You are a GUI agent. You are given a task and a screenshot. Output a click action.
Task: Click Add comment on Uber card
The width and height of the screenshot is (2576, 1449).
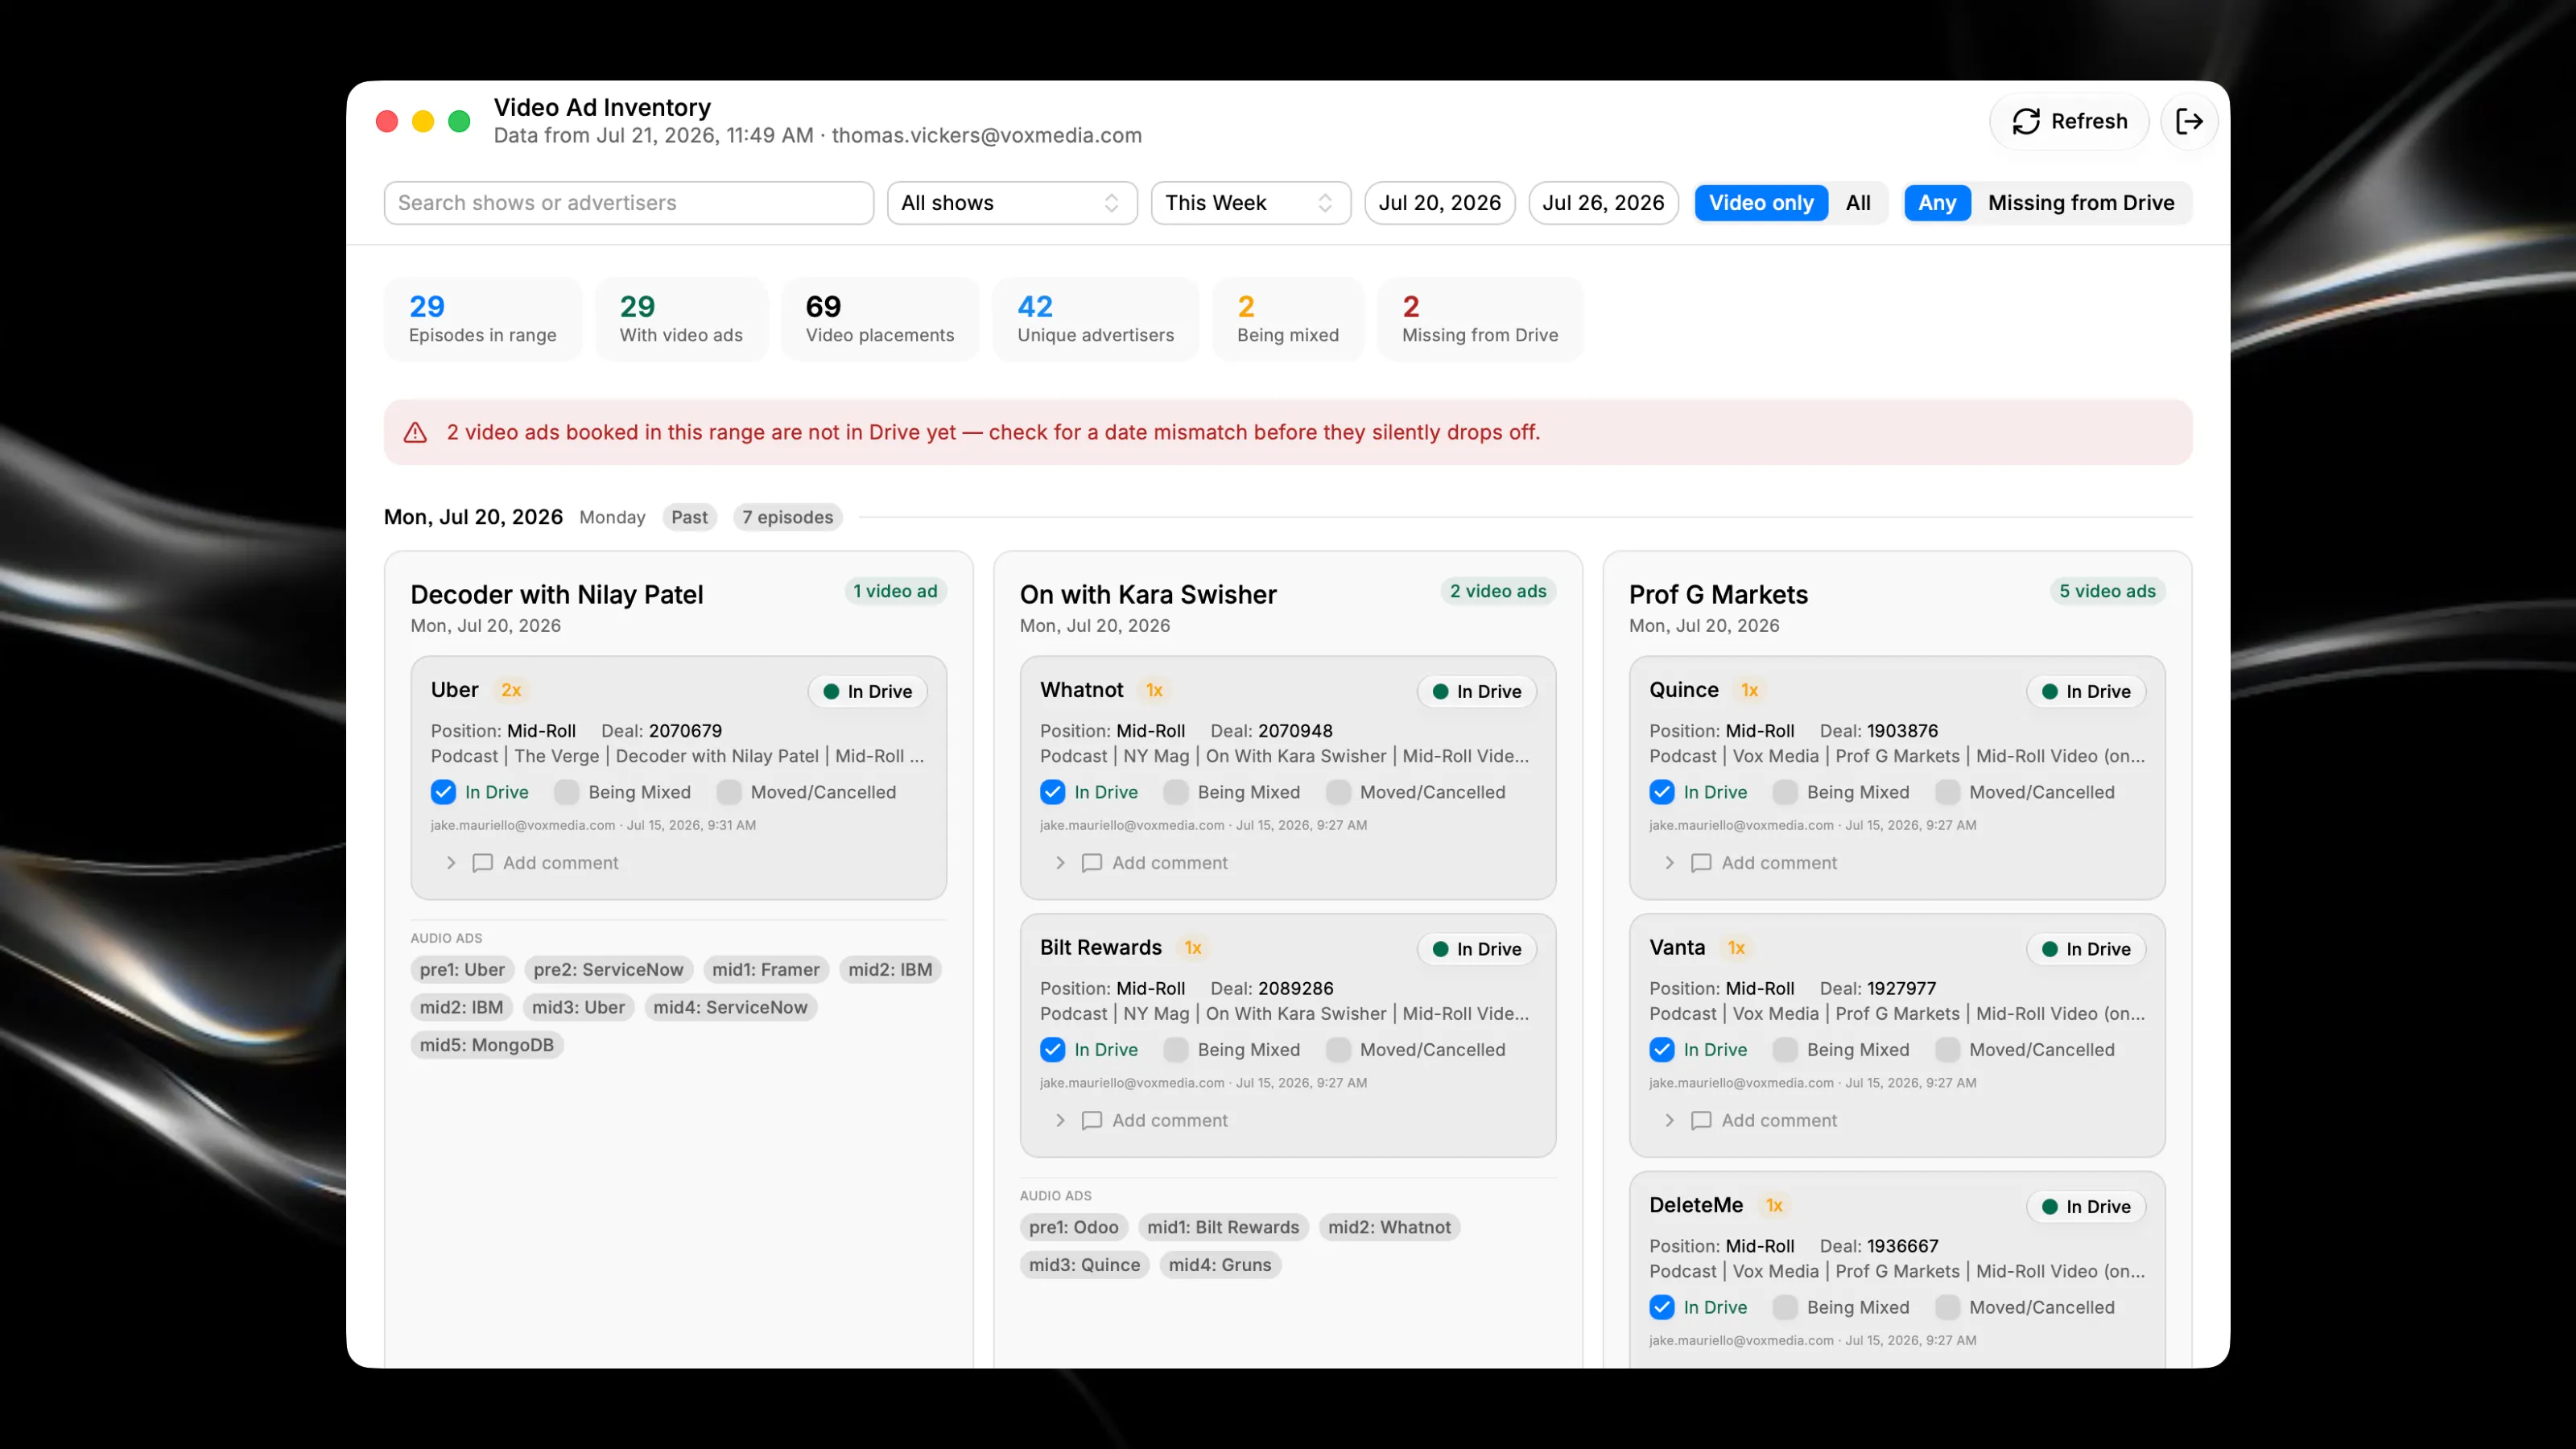click(x=560, y=863)
